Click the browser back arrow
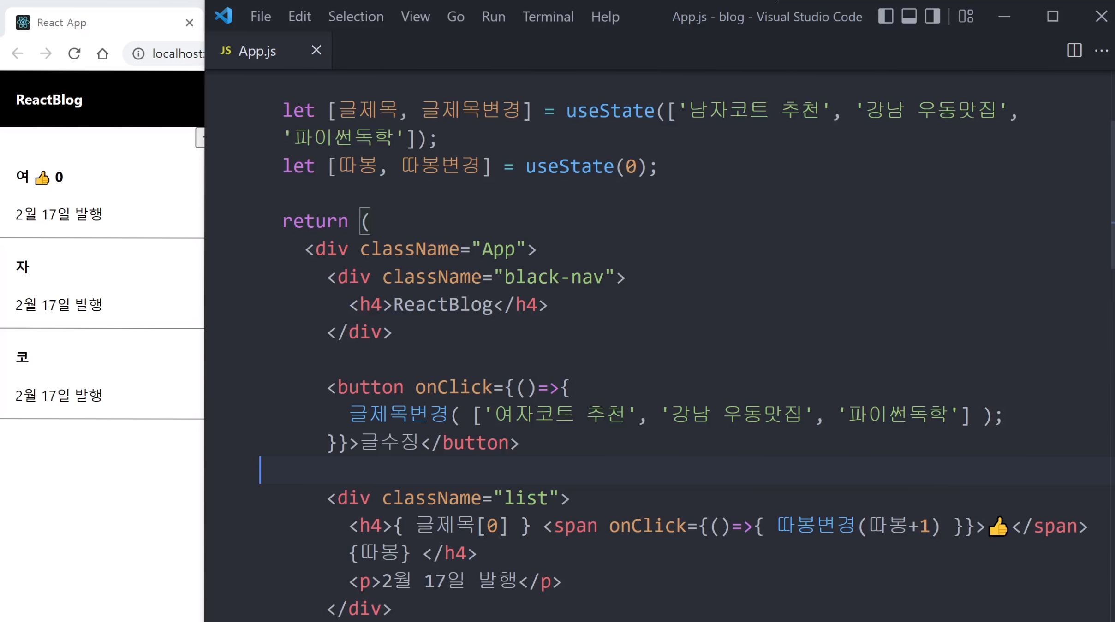1115x622 pixels. 18,53
